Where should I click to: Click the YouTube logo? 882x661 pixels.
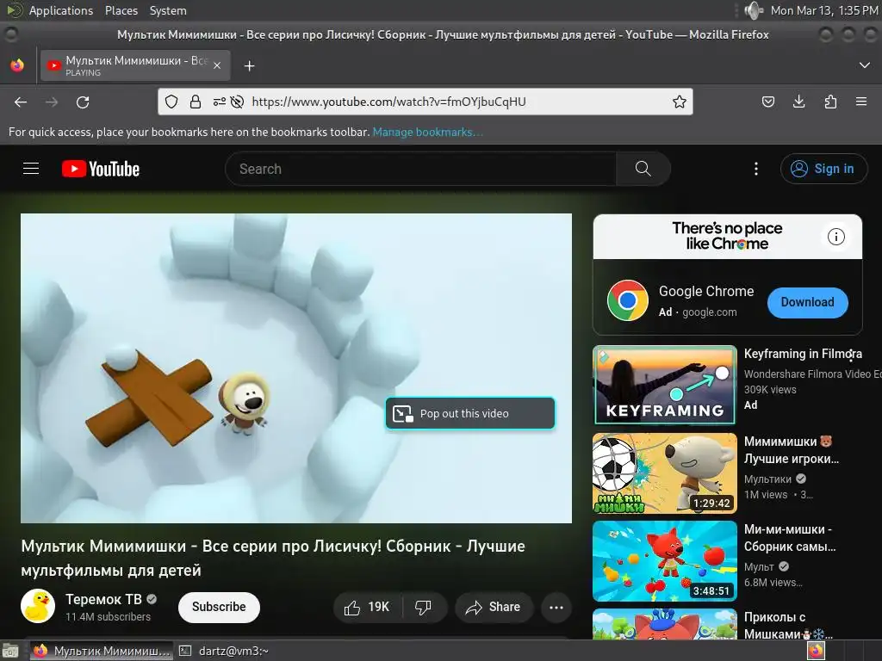point(101,169)
